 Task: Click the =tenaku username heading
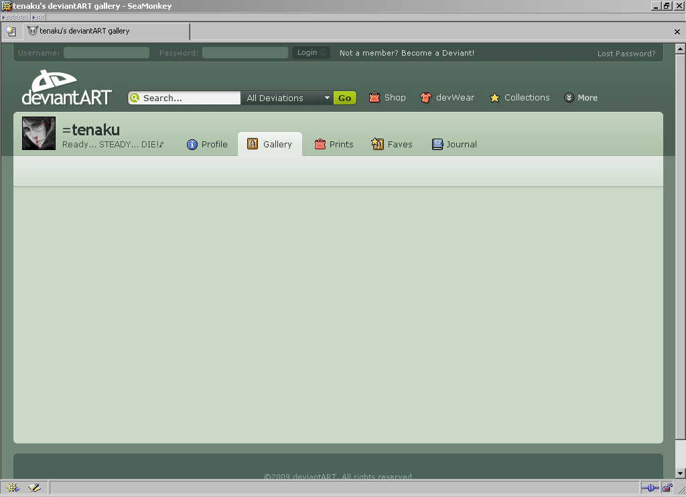(91, 130)
